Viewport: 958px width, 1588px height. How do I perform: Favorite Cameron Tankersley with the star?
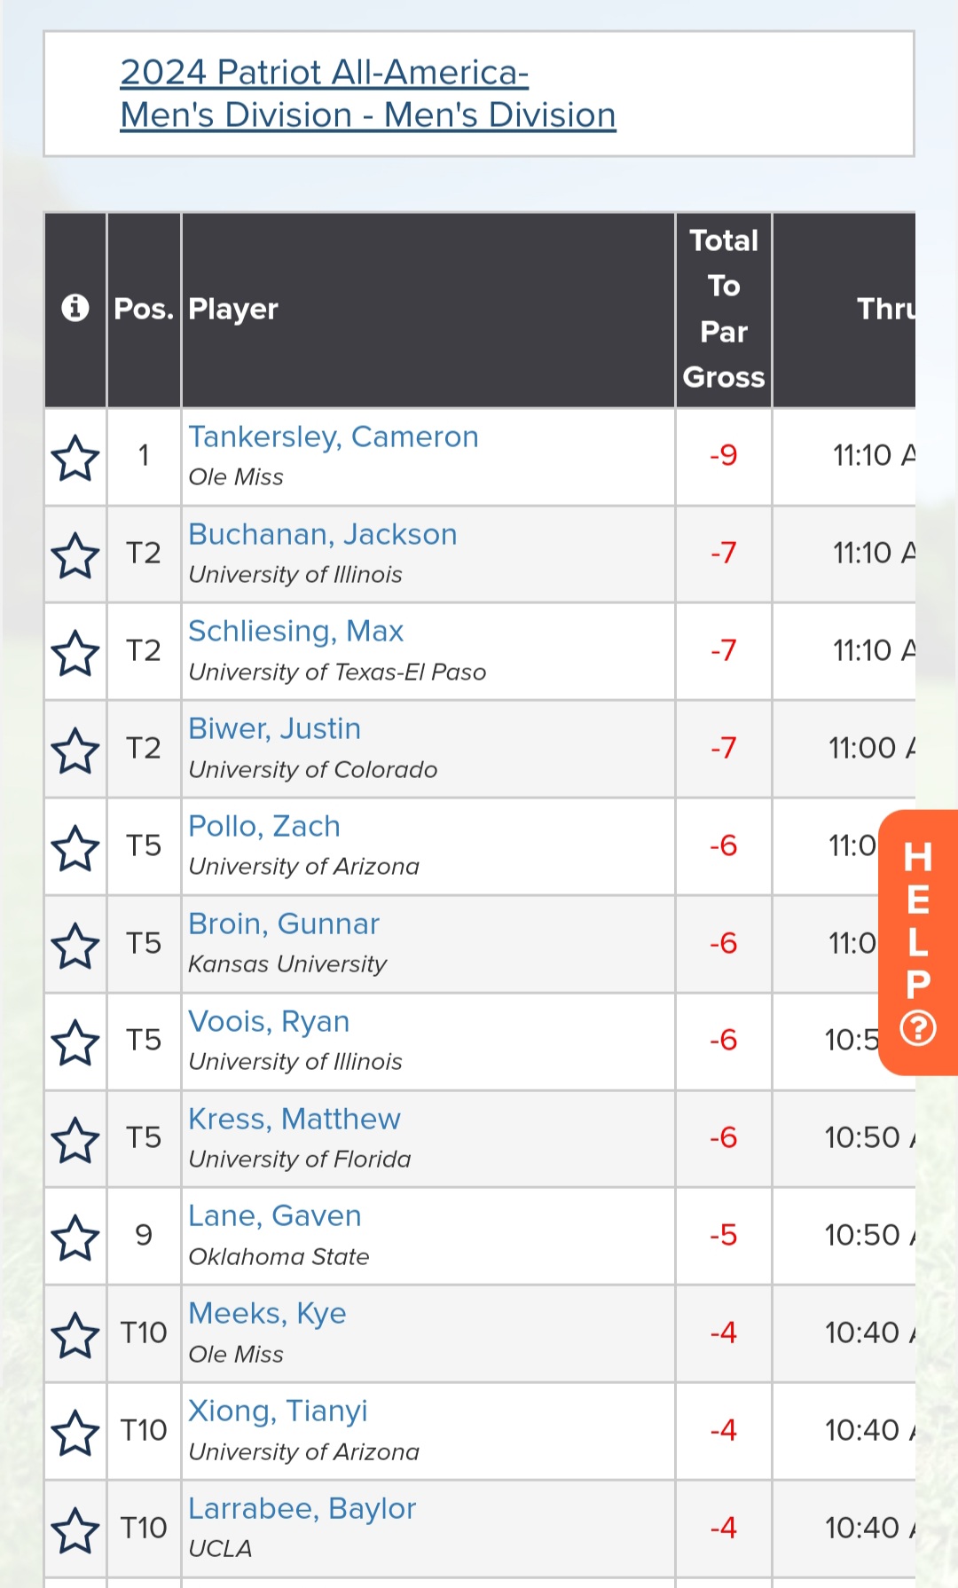point(75,458)
